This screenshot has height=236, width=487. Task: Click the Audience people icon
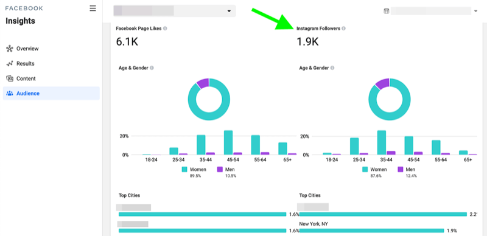[x=10, y=94]
